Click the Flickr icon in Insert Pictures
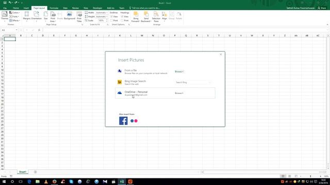Image resolution: width=330 pixels, height=185 pixels. (x=134, y=121)
